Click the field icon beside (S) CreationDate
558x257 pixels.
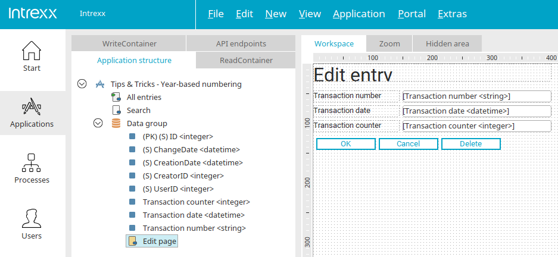click(132, 162)
